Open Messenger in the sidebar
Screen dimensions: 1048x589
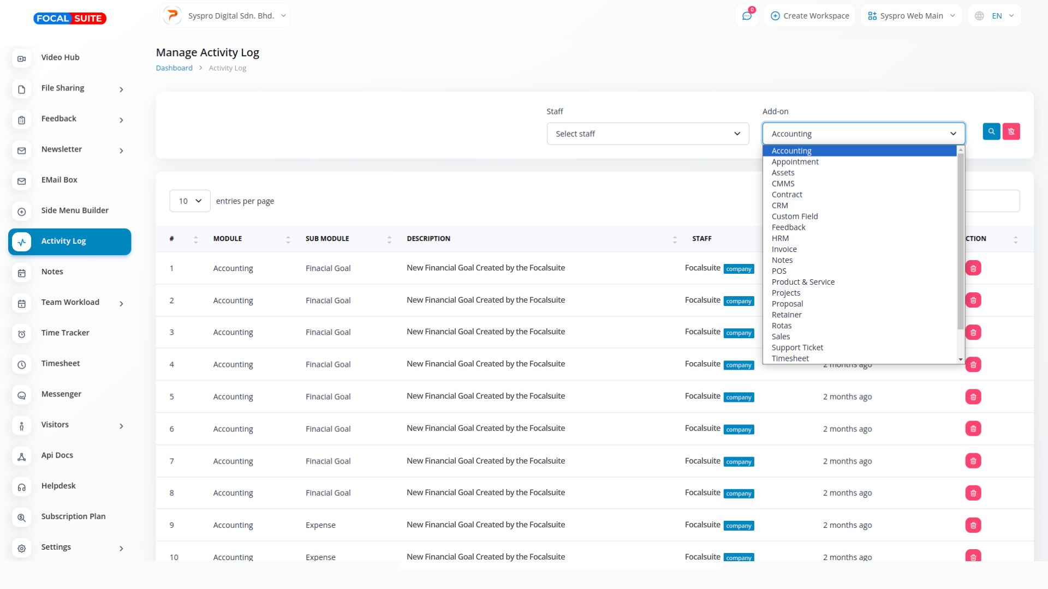click(x=61, y=394)
